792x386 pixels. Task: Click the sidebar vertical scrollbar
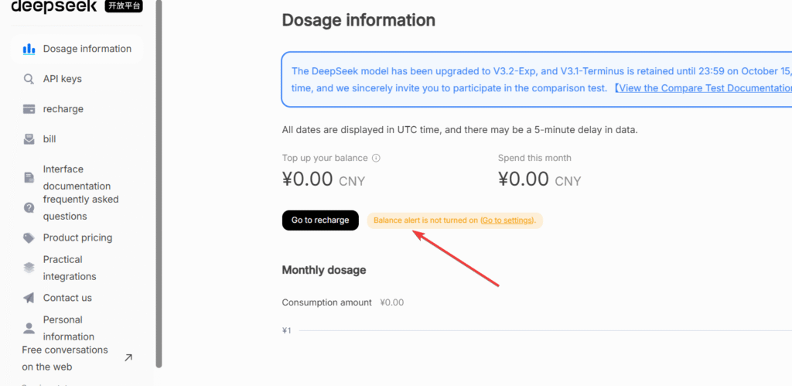pos(159,186)
